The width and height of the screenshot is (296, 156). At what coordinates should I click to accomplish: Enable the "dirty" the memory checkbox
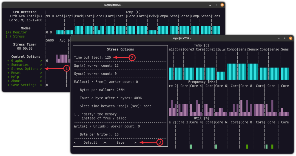76,114
